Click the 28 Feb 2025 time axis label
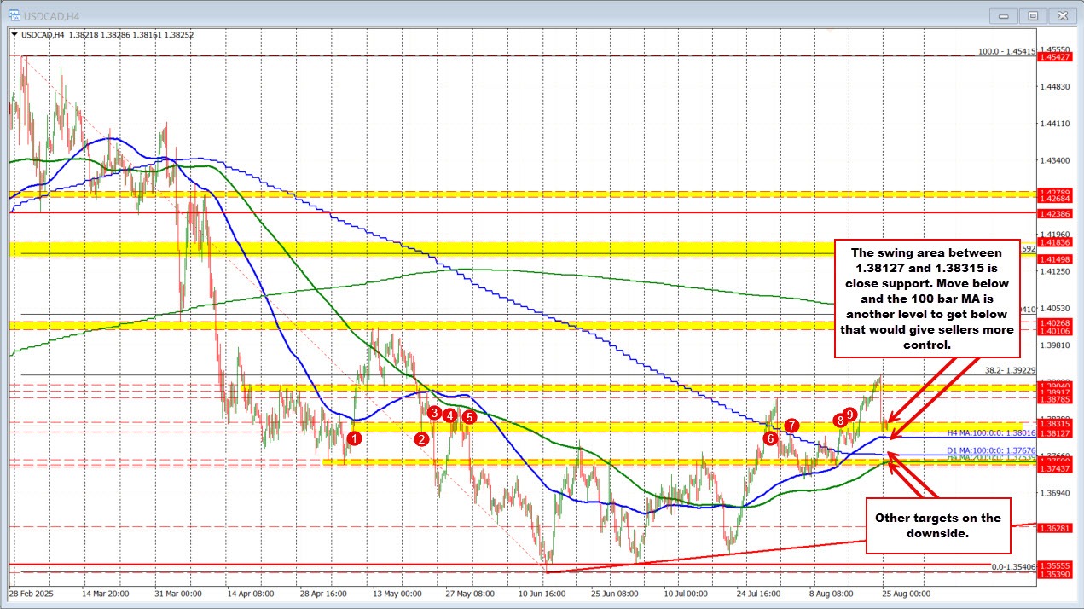 pyautogui.click(x=32, y=592)
